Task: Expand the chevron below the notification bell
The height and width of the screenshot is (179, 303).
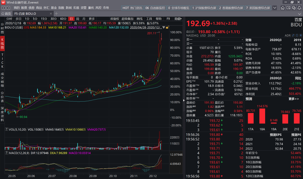Action: 300,14
